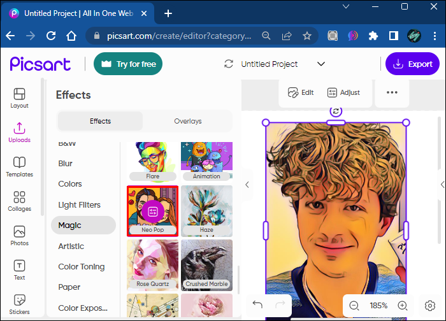Select the Blur effect category
Viewport: 446px width, 321px height.
pyautogui.click(x=66, y=164)
